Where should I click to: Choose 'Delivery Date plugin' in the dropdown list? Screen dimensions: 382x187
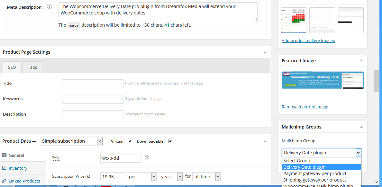point(321,167)
